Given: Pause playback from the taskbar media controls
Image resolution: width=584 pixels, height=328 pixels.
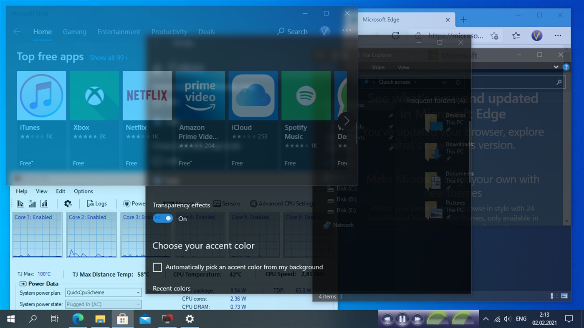Looking at the screenshot, I should (x=402, y=318).
